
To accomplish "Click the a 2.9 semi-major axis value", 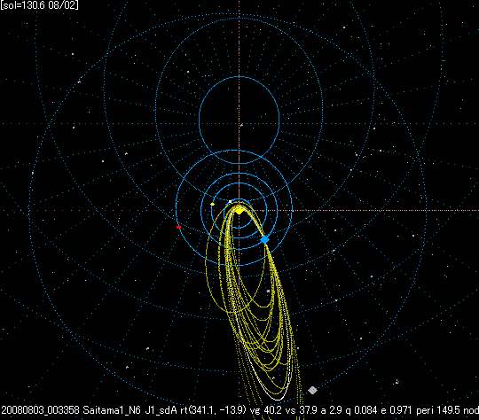I will (x=331, y=410).
